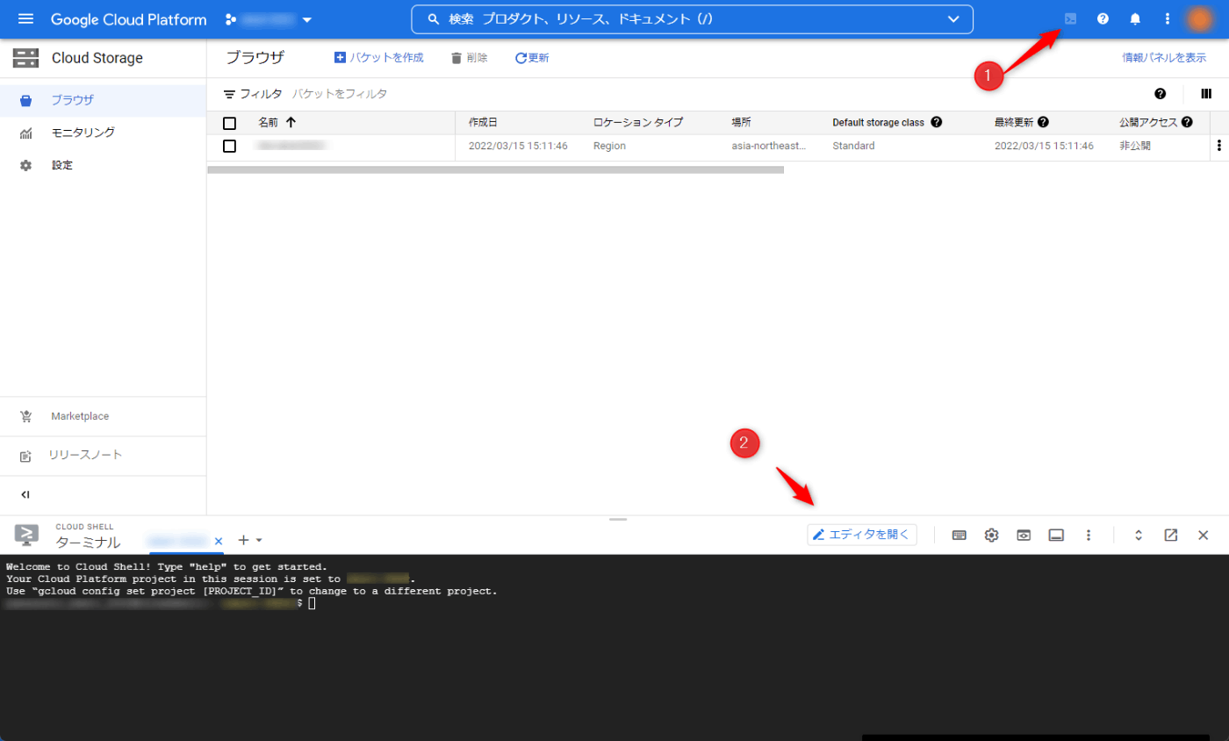Close the Cloud Shell session tab
1229x741 pixels.
pos(219,540)
